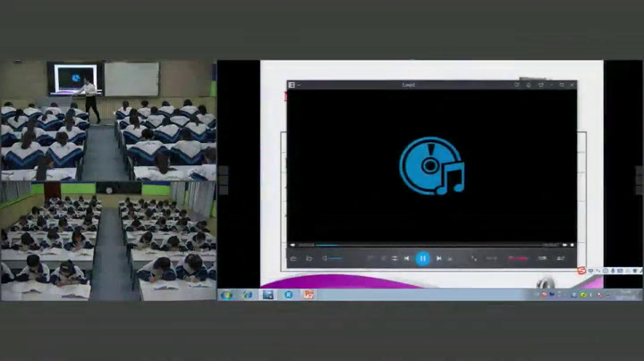Select the top classroom camera view
This screenshot has height=361, width=644.
coord(108,121)
